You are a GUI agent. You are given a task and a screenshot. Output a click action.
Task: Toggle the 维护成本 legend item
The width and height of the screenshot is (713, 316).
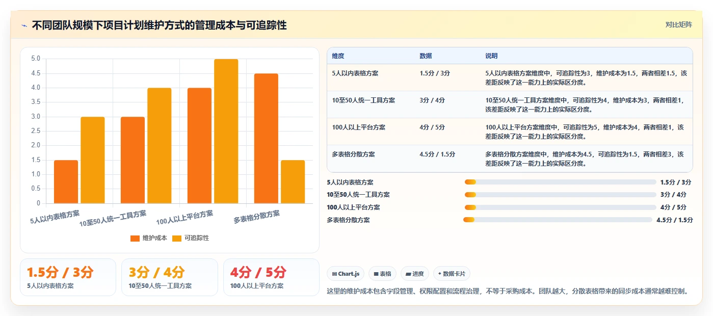[x=149, y=238]
